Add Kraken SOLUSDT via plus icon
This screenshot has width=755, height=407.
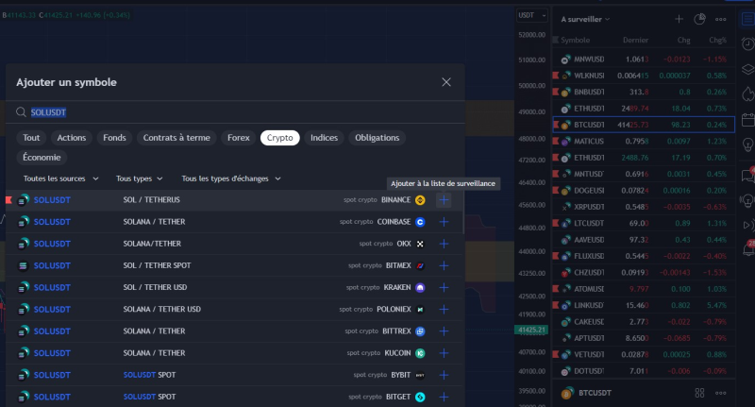444,288
